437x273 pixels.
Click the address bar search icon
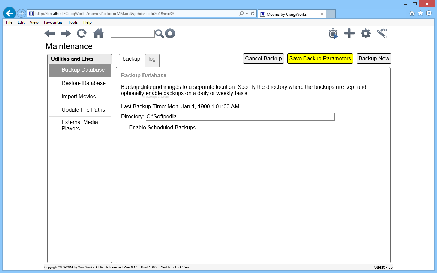(242, 14)
